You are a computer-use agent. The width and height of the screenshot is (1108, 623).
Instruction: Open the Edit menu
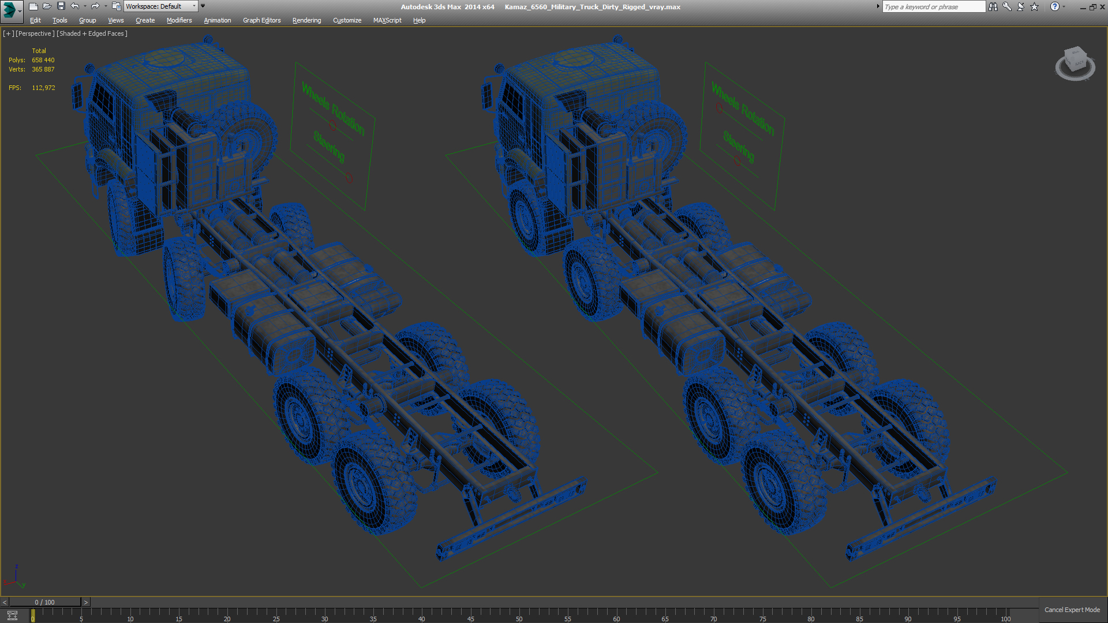pos(35,20)
